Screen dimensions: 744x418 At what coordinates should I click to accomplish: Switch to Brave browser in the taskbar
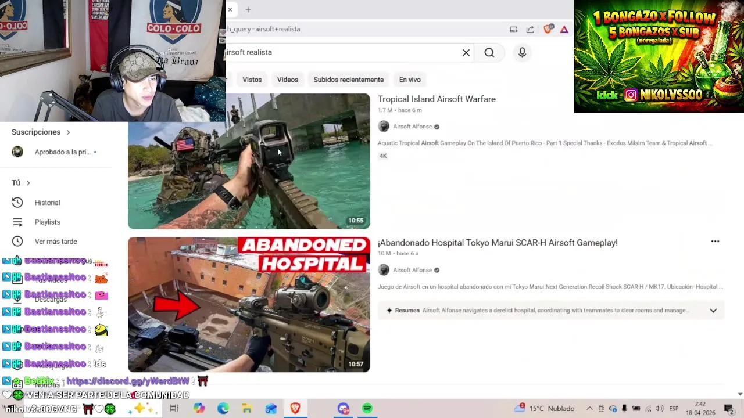(x=295, y=409)
